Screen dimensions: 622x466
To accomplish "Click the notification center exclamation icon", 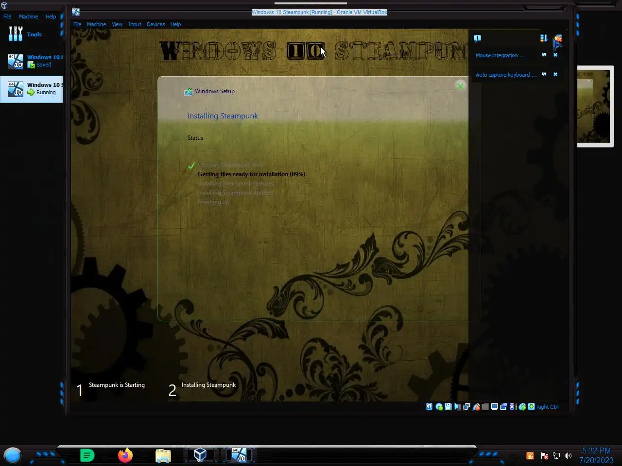I will [x=477, y=38].
